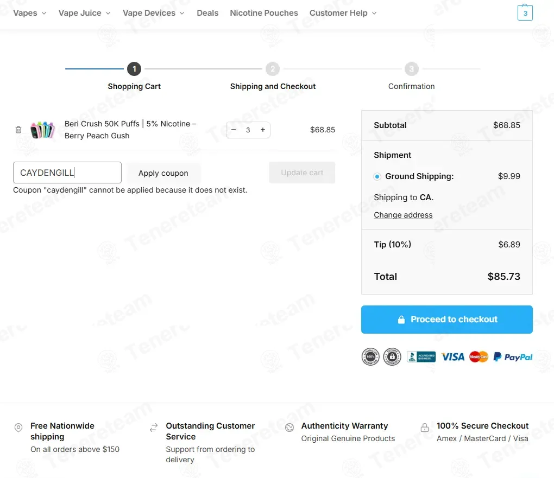
Task: Click the 100% satisfaction guarantee badge
Action: point(370,356)
